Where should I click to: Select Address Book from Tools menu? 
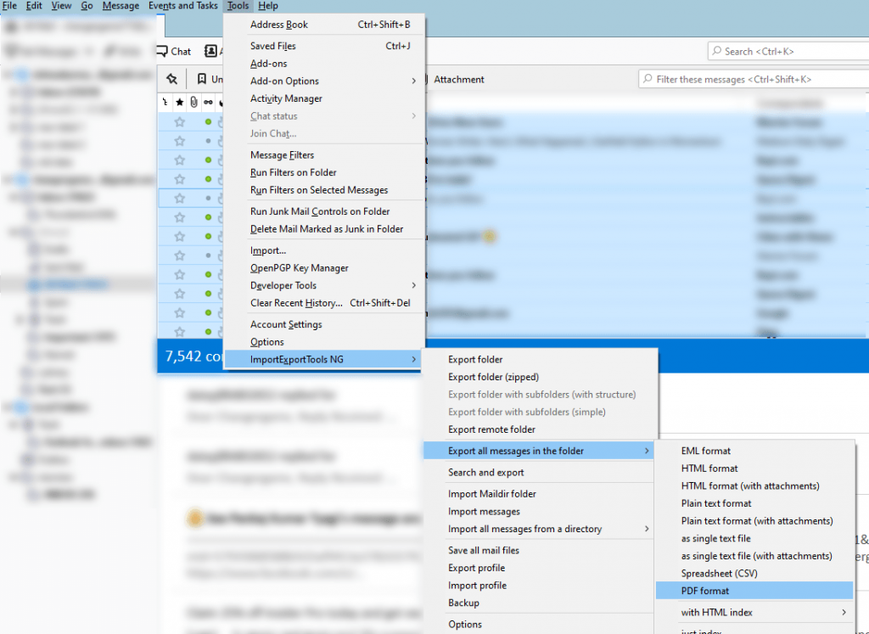point(323,25)
